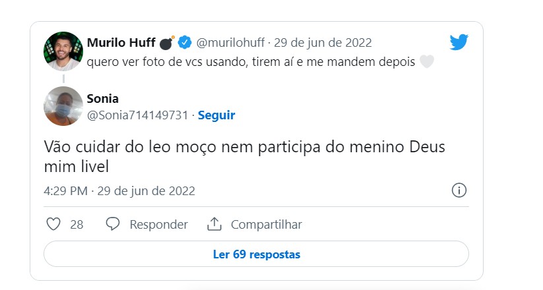
Task: Click the heart like icon
Action: tap(53, 224)
